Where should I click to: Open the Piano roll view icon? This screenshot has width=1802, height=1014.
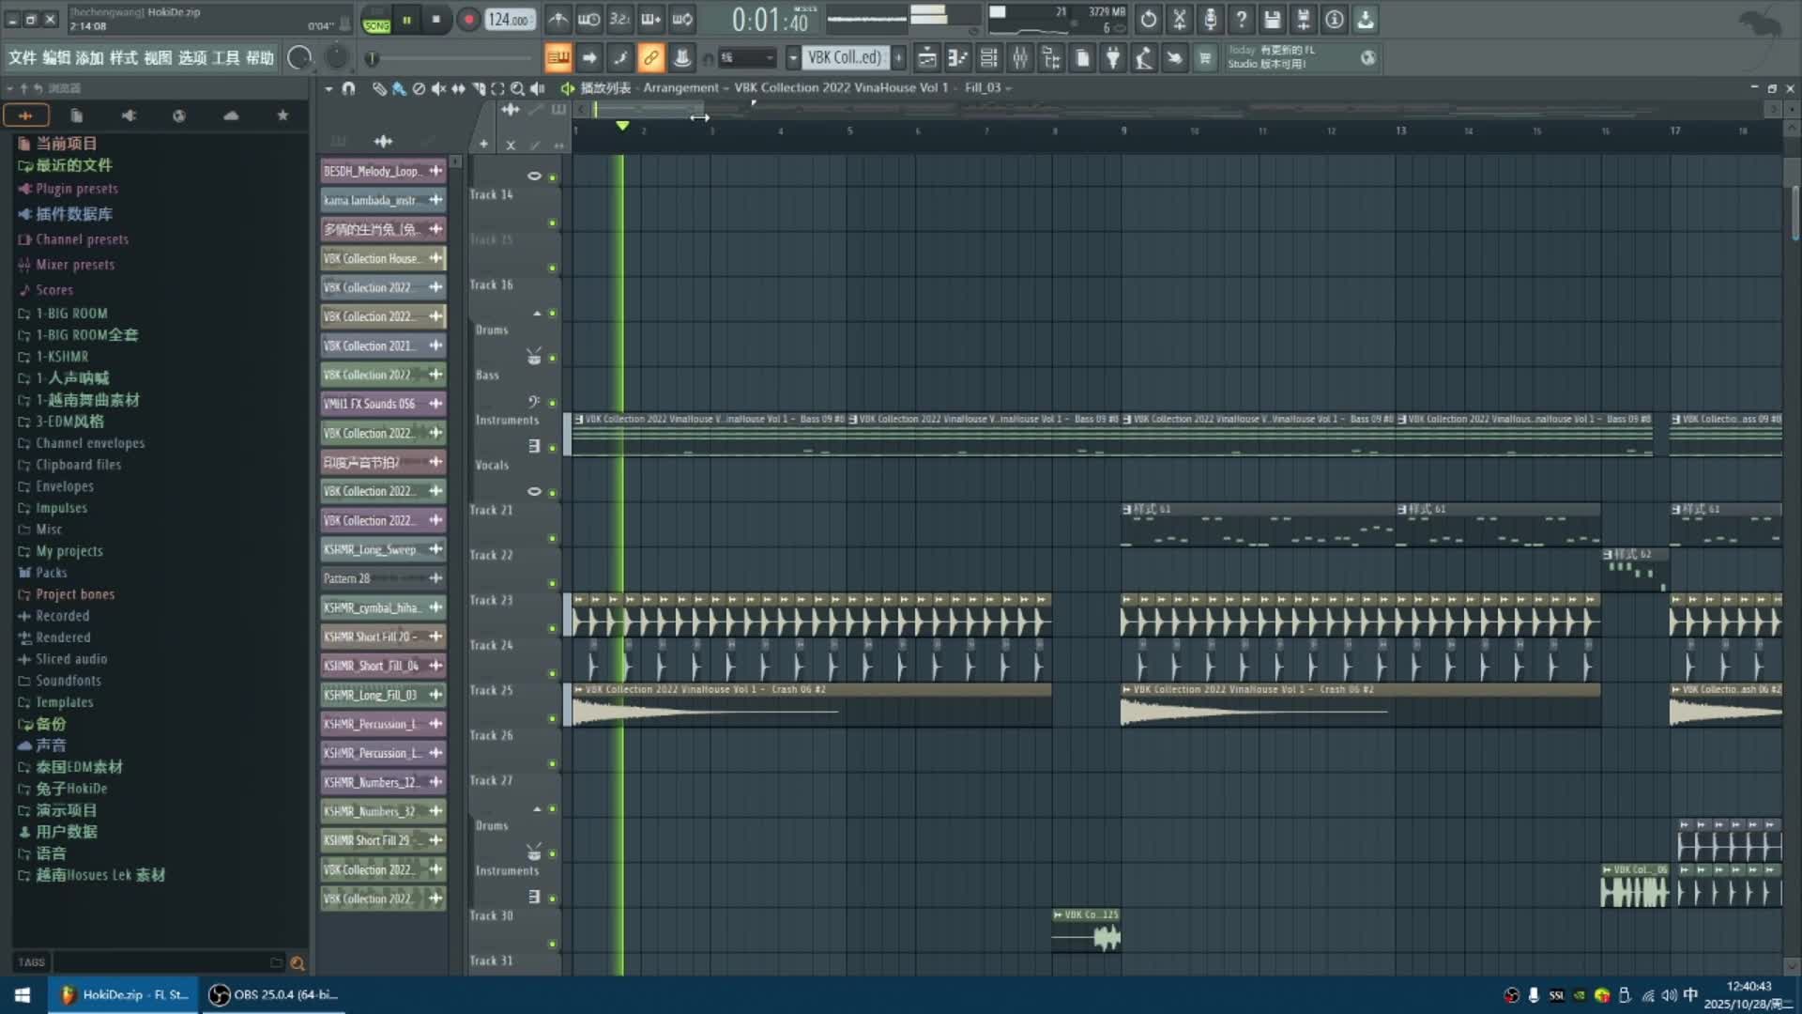click(x=957, y=58)
